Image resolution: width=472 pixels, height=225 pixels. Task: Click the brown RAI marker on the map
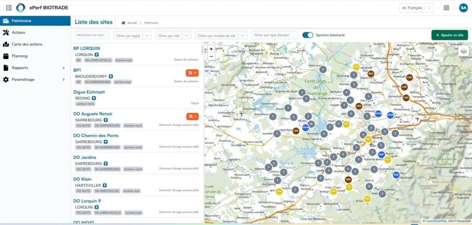point(348,180)
